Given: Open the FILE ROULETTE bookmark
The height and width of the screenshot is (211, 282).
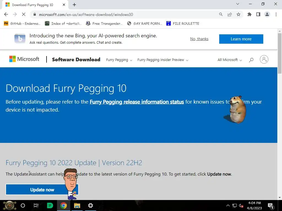Looking at the screenshot, I should [x=183, y=24].
